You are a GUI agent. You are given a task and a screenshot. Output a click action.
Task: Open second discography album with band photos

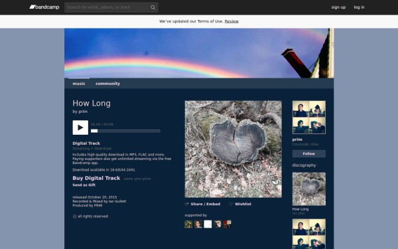309,234
